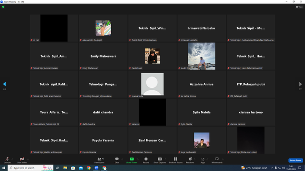The image size is (305, 171).
Task: Open the Apps panel
Action: [203, 160]
